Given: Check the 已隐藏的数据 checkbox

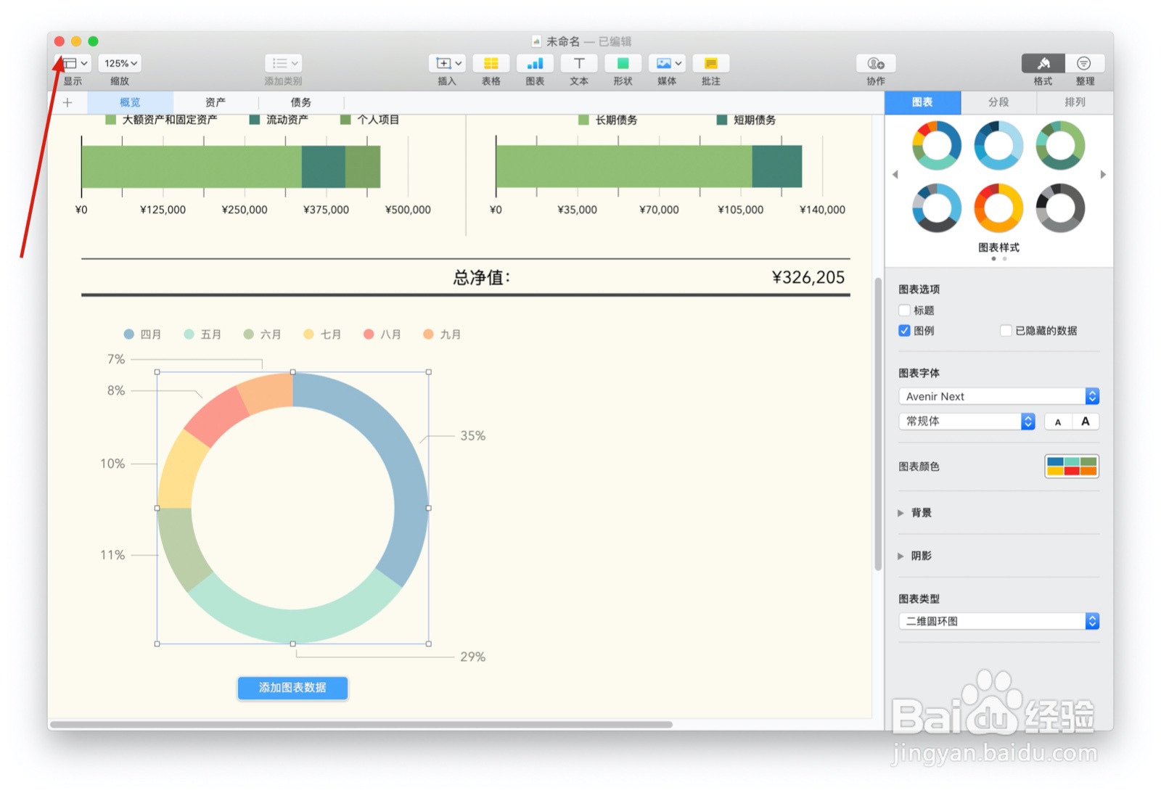Looking at the screenshot, I should [1006, 330].
